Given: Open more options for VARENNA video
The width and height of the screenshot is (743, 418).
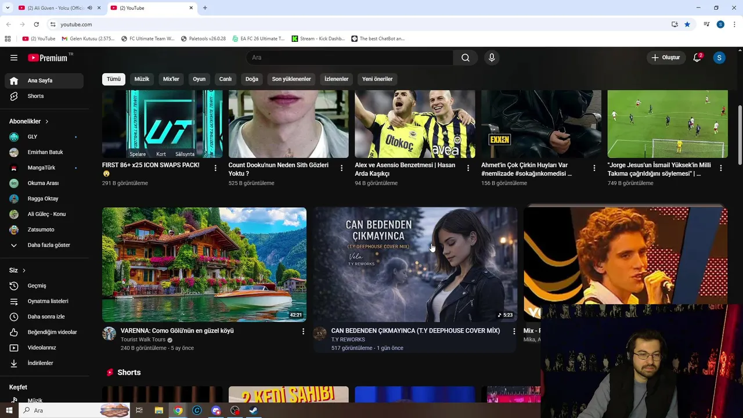Looking at the screenshot, I should pos(302,331).
